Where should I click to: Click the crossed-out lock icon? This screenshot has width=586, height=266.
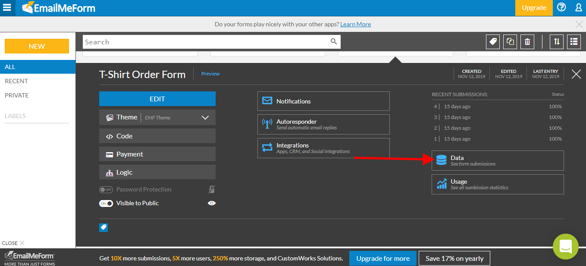pos(212,189)
